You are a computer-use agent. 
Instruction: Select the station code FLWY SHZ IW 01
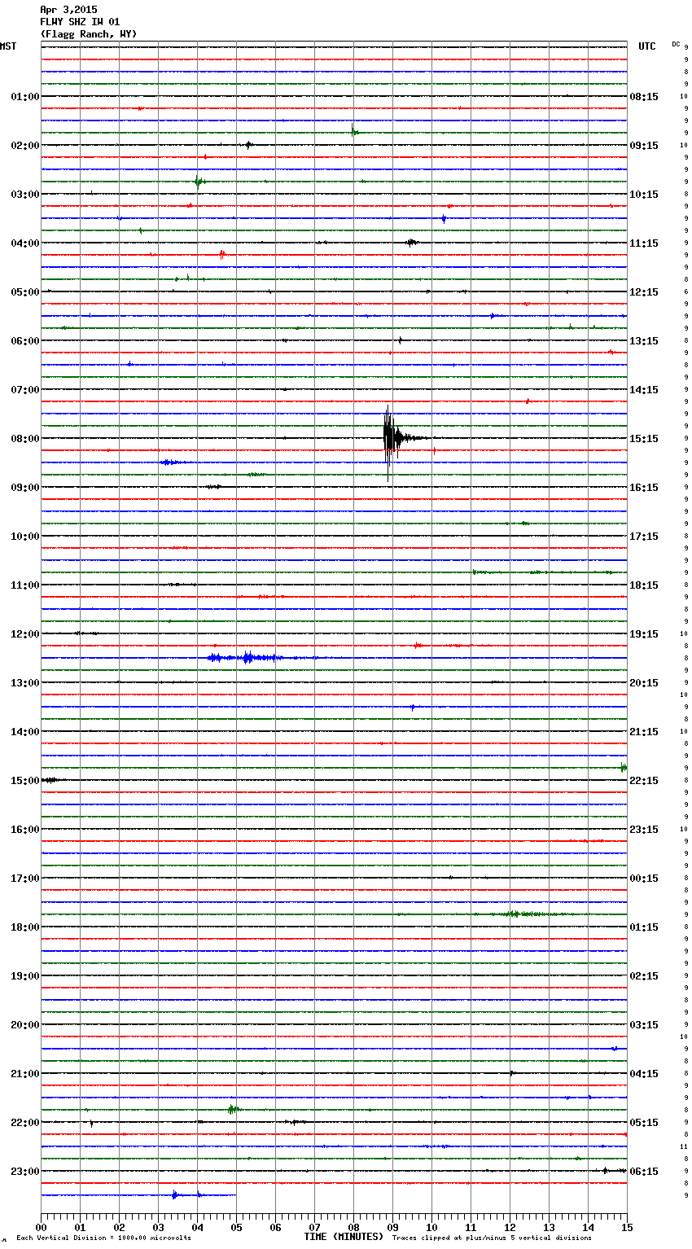(80, 22)
